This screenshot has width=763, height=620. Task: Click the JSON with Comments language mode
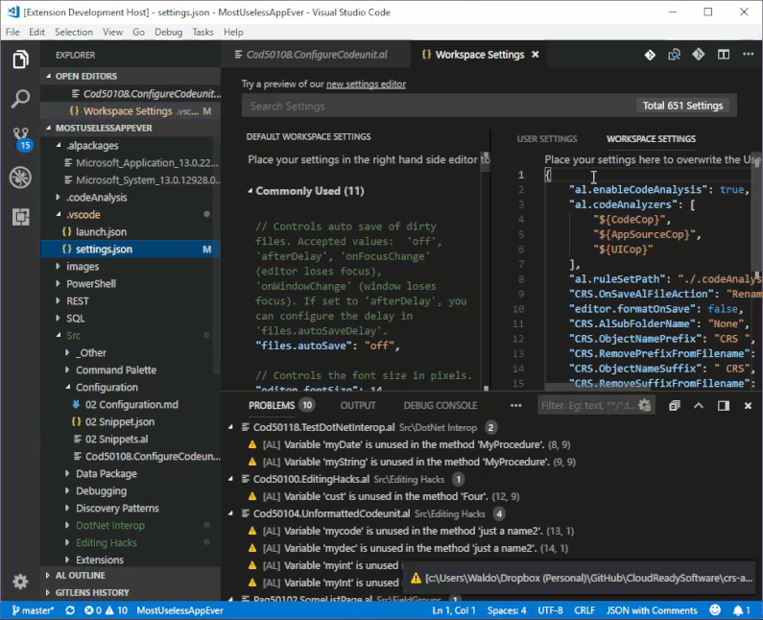(652, 610)
